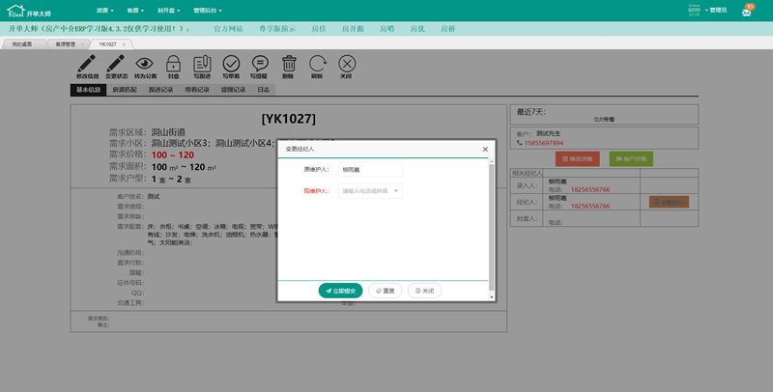
Task: Switch to the 我的桌面 tab
Action: [23, 44]
